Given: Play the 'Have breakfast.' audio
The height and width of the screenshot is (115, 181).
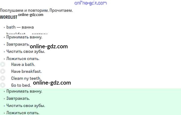Looking at the screenshot, I should pos(3,71).
